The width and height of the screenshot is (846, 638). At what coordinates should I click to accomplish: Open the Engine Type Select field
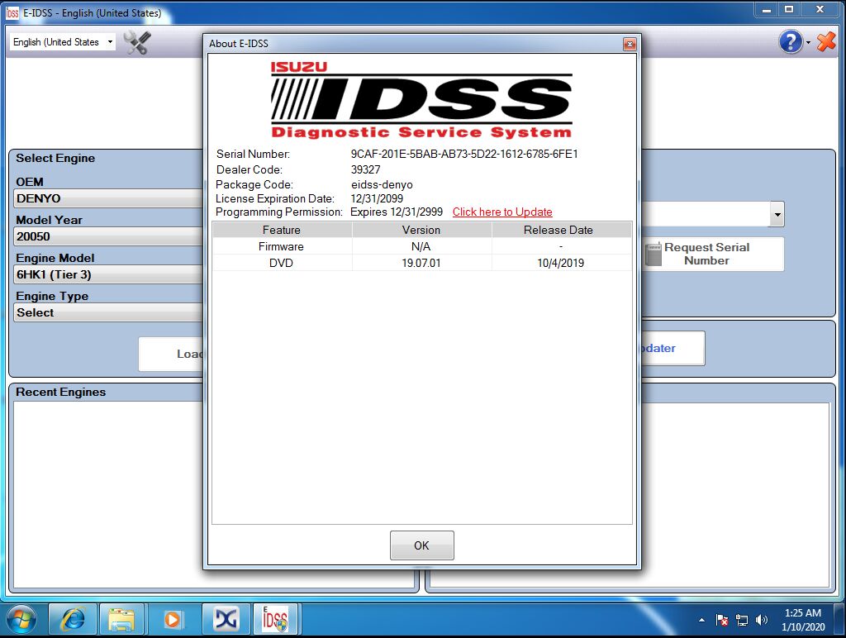(x=108, y=312)
